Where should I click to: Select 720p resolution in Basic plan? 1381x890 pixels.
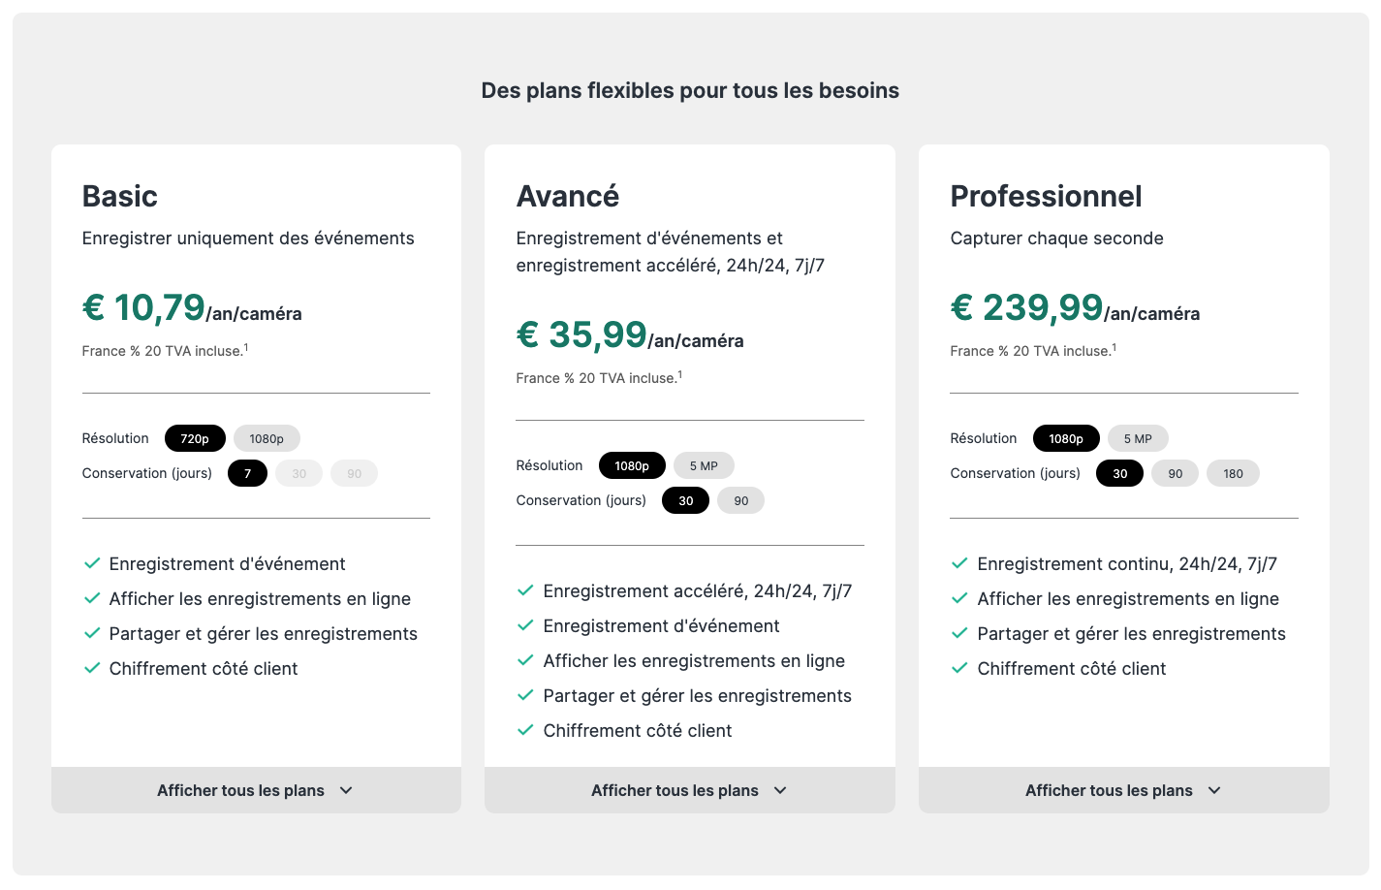coord(195,438)
